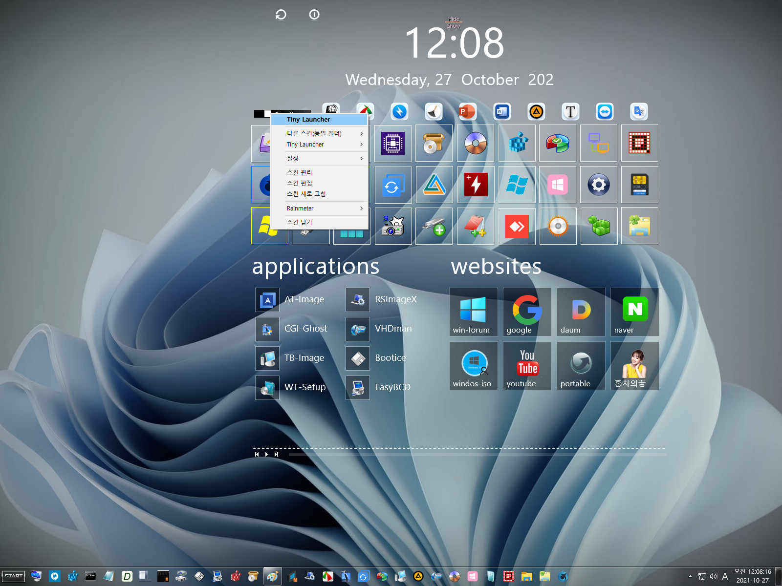Click the previous track button in player
The height and width of the screenshot is (586, 782).
pos(257,454)
